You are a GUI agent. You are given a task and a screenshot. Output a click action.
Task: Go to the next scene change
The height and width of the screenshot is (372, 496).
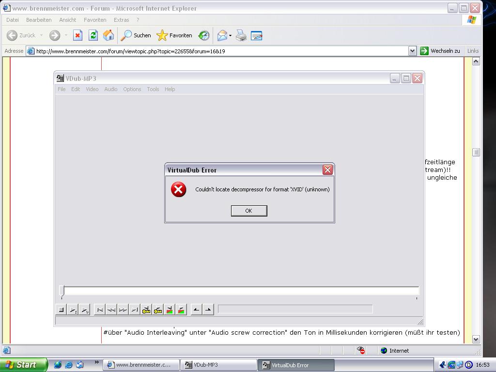[x=181, y=310]
